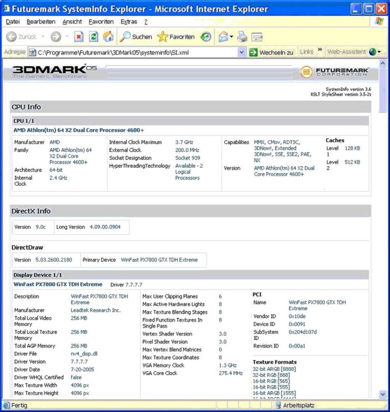Click the Futuremark Corporation logo
Screen dimensions: 390x412
pos(335,72)
